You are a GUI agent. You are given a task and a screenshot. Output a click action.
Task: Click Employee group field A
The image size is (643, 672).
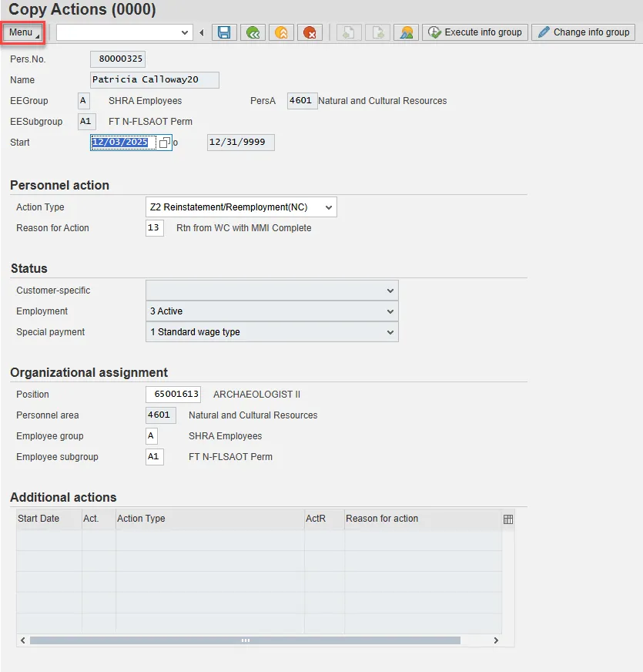click(x=152, y=436)
